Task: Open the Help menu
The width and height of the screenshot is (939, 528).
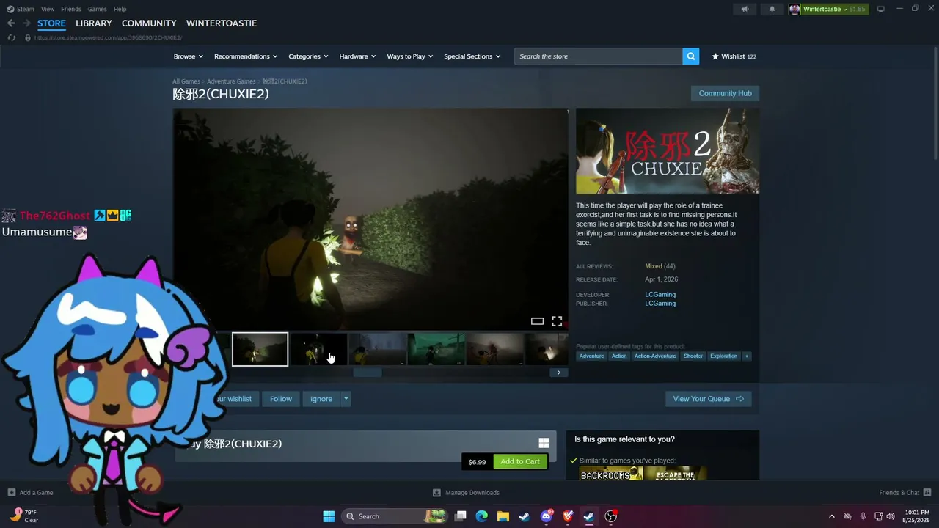Action: (120, 9)
